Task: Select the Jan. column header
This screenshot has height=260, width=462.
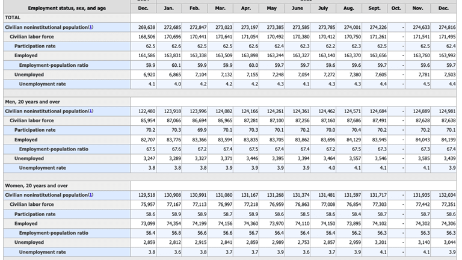Action: coord(169,8)
